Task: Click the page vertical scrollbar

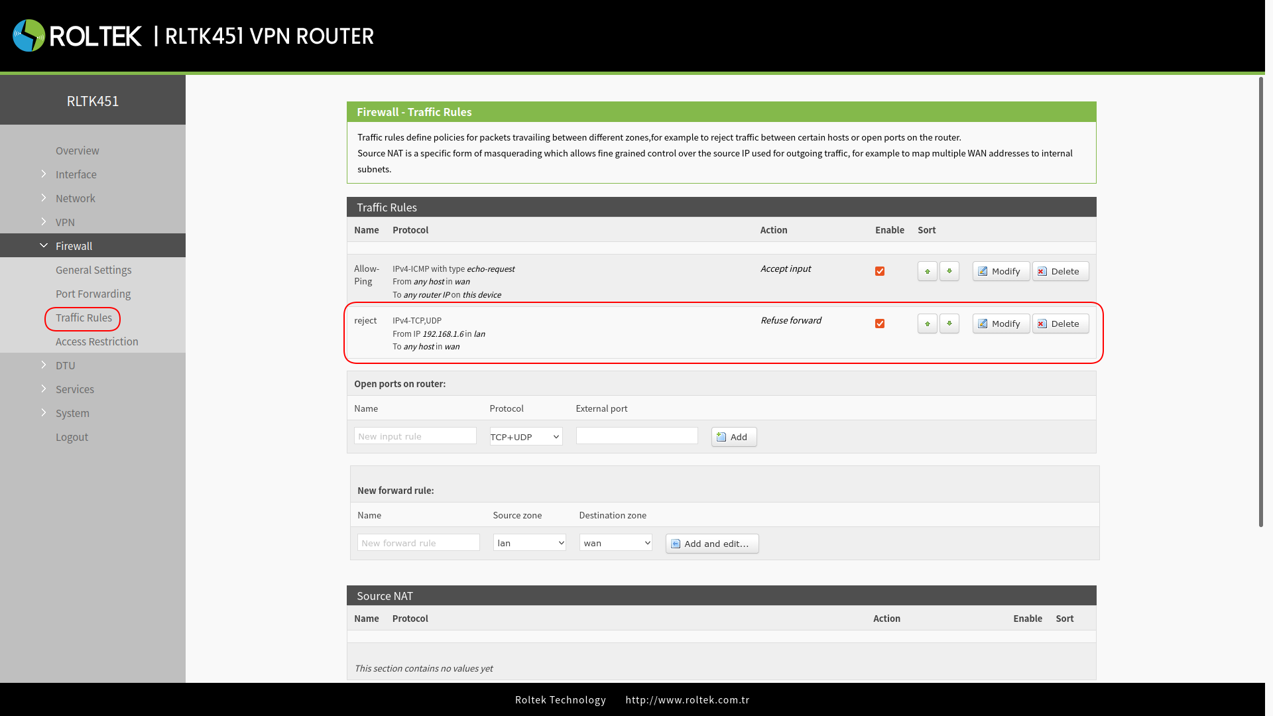Action: [1261, 302]
